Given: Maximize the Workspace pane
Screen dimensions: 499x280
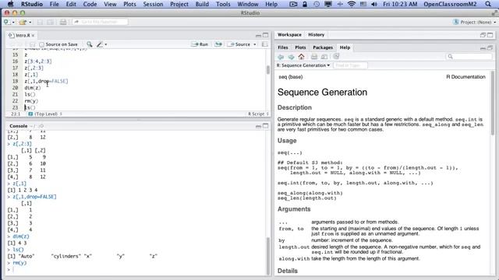Looking at the screenshot, I should 490,35.
